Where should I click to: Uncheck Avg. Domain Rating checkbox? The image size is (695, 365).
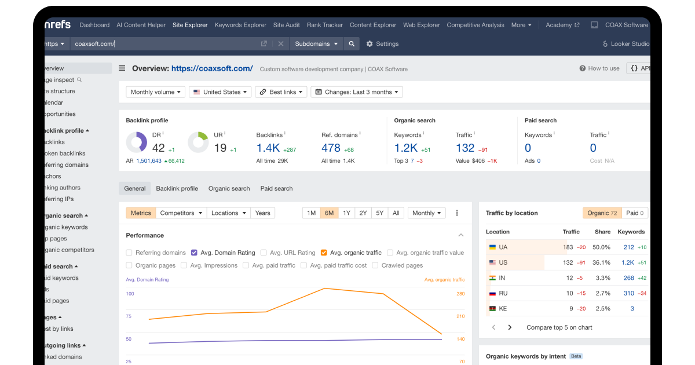[195, 253]
